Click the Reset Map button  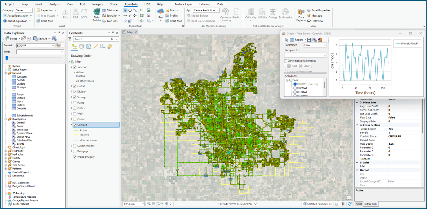[45, 21]
